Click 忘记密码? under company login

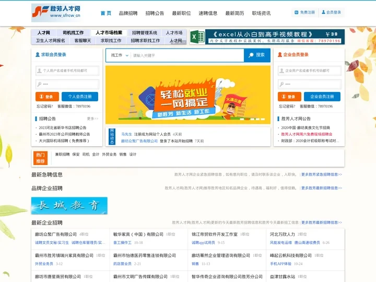pos(287,107)
